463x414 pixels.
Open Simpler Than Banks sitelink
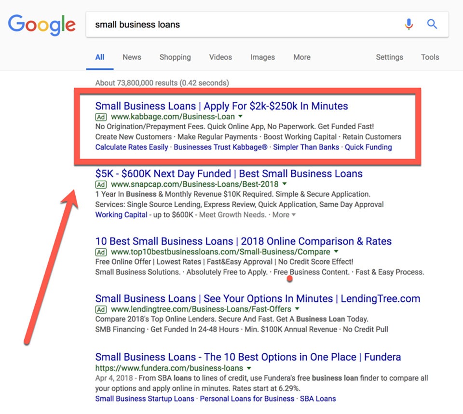(x=306, y=147)
